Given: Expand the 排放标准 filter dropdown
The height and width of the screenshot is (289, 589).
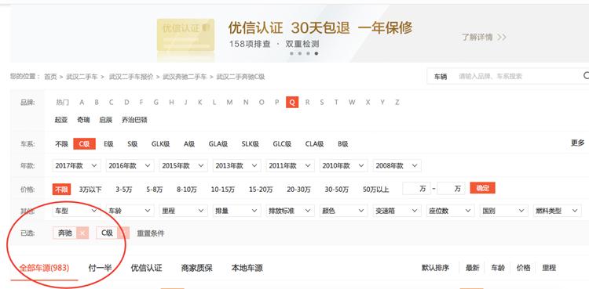Looking at the screenshot, I should 290,211.
